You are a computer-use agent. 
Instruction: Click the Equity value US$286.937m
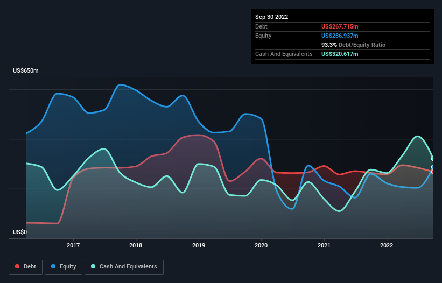click(x=340, y=36)
